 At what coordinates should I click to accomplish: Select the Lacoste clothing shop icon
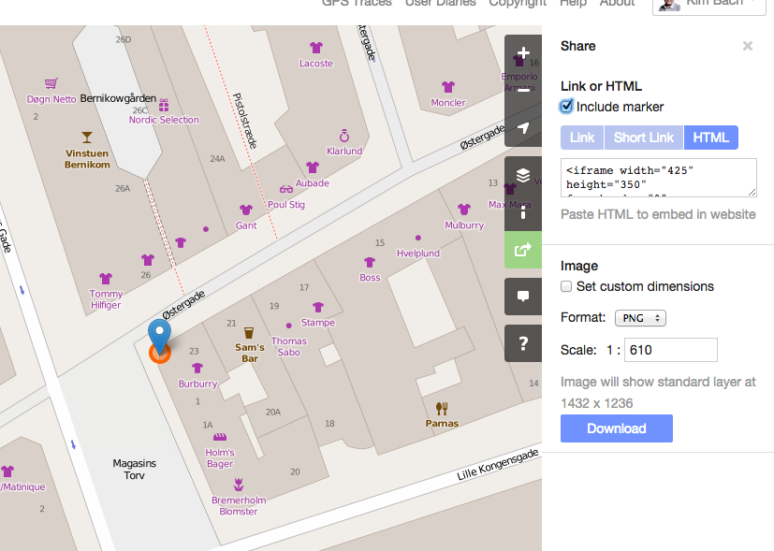pyautogui.click(x=316, y=48)
